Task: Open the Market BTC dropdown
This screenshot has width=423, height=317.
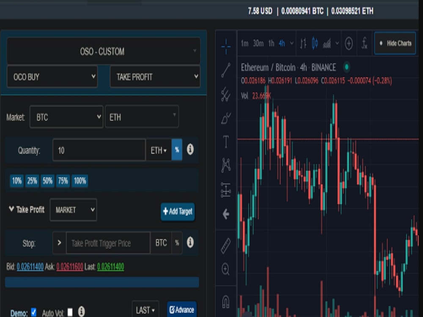Action: pos(66,117)
